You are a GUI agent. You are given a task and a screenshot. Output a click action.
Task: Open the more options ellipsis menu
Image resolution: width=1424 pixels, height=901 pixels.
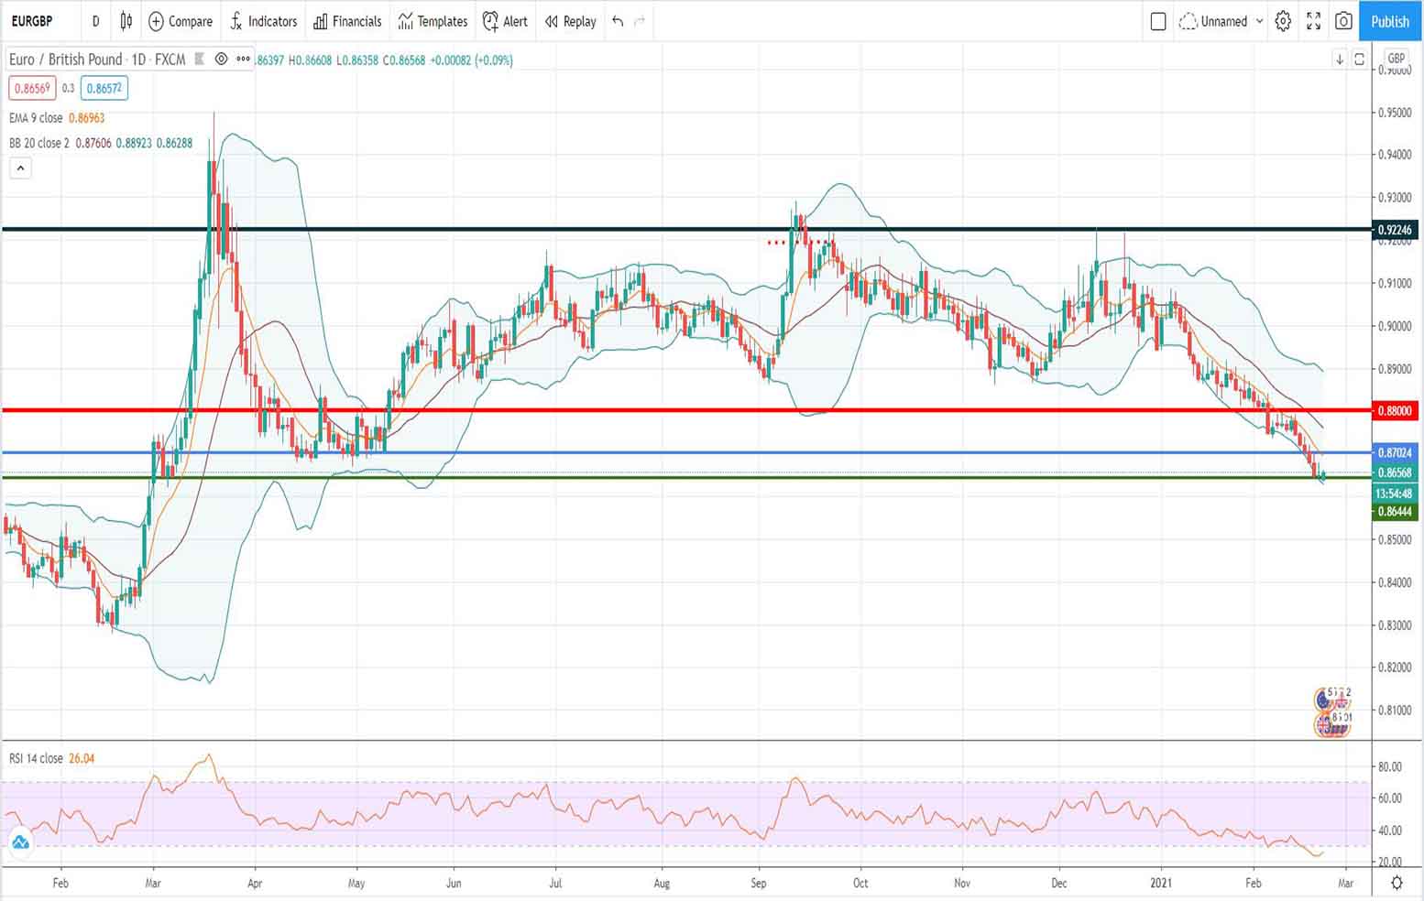(x=243, y=60)
